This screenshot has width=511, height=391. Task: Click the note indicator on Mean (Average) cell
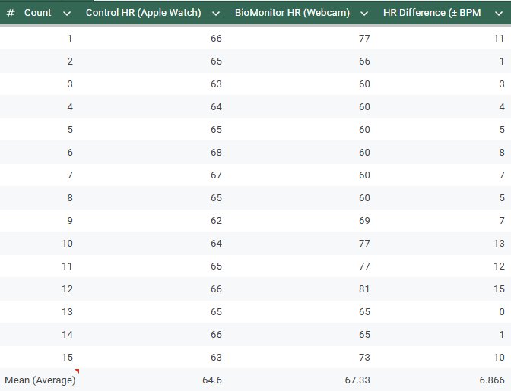click(78, 371)
